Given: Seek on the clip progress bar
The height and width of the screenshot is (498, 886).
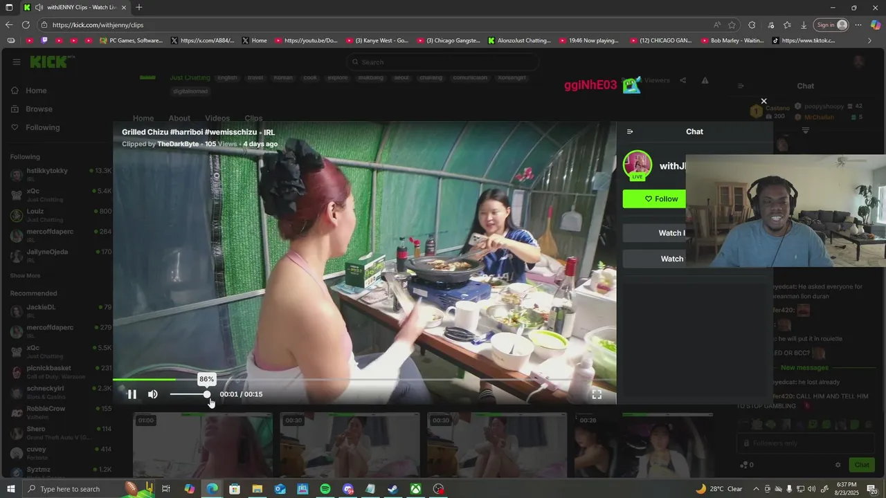Looking at the screenshot, I should click(x=364, y=379).
